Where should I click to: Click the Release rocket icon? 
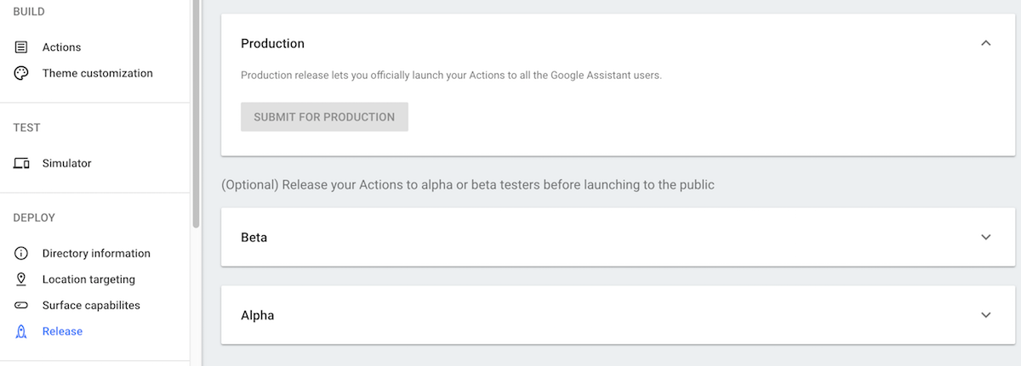pyautogui.click(x=21, y=331)
